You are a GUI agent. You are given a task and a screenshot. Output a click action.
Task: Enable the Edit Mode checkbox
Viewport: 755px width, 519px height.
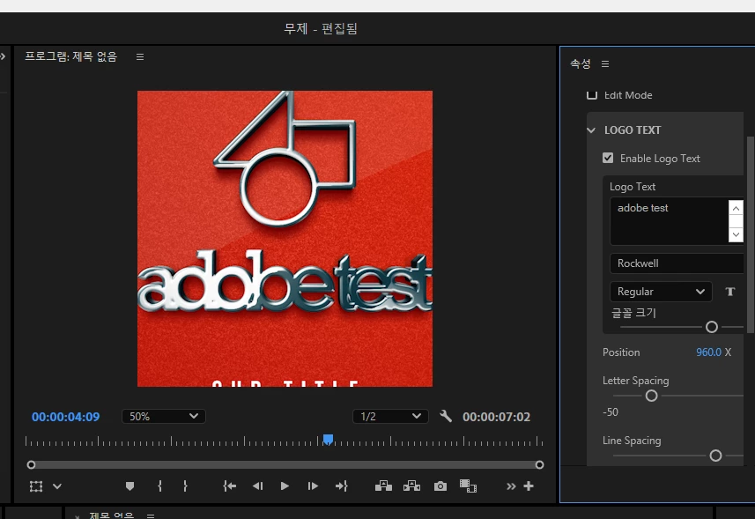click(x=592, y=95)
